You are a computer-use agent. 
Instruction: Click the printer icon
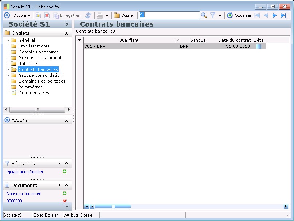tap(99, 15)
